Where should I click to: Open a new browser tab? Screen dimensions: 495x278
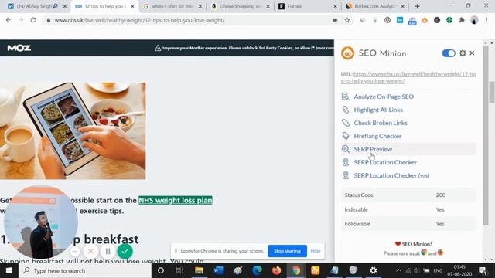tap(418, 6)
